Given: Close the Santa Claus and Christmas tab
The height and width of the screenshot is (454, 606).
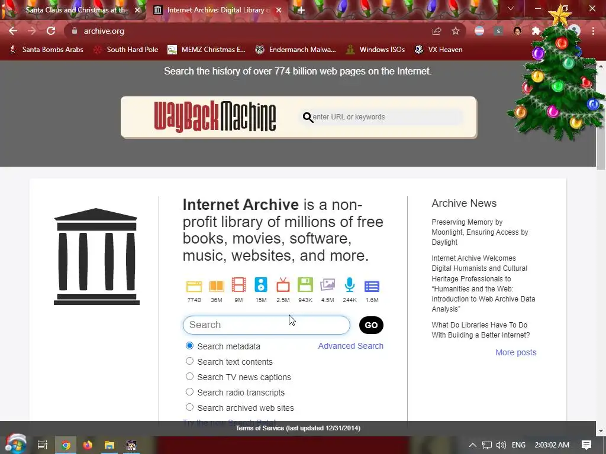Looking at the screenshot, I should click(137, 10).
